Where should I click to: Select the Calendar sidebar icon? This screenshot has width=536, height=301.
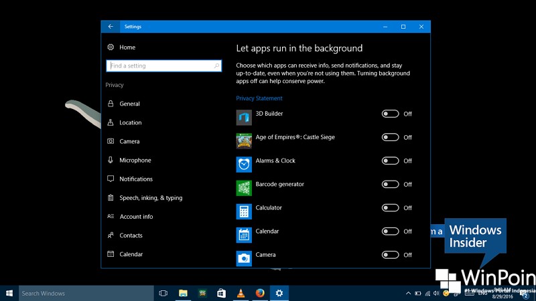tap(111, 254)
